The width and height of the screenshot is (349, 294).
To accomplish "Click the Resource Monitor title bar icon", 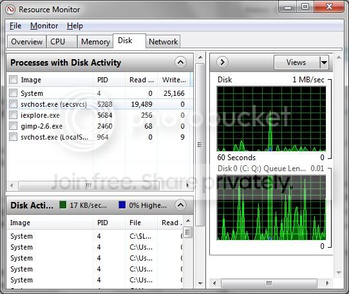I will coord(10,10).
